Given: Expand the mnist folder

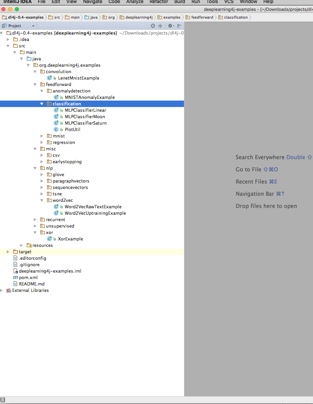Looking at the screenshot, I should tap(42, 136).
